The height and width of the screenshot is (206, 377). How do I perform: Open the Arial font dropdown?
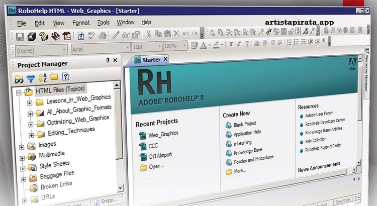pos(128,47)
